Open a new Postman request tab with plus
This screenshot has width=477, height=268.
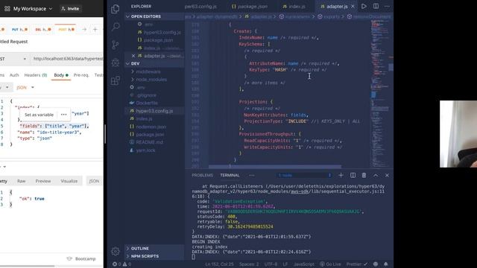tap(95, 30)
